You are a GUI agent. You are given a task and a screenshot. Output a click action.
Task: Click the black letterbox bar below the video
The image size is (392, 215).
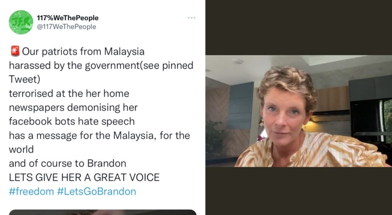click(x=299, y=191)
